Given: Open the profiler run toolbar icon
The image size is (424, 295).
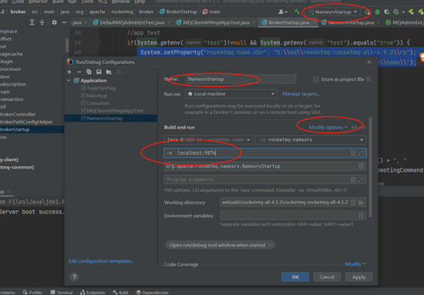Looking at the screenshot, I should [x=396, y=12].
